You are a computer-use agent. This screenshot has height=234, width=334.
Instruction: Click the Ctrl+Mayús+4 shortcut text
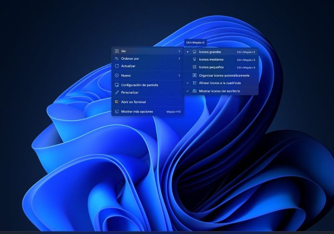tap(246, 68)
